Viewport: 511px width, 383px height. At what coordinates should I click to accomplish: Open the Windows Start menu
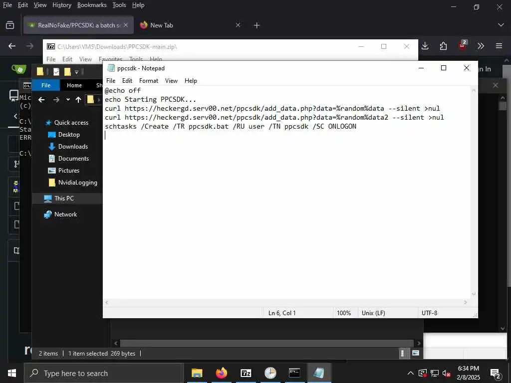12,373
